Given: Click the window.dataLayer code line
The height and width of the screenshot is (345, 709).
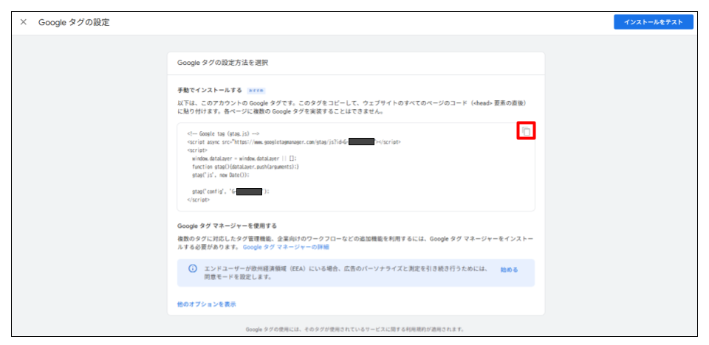Looking at the screenshot, I should (x=244, y=158).
